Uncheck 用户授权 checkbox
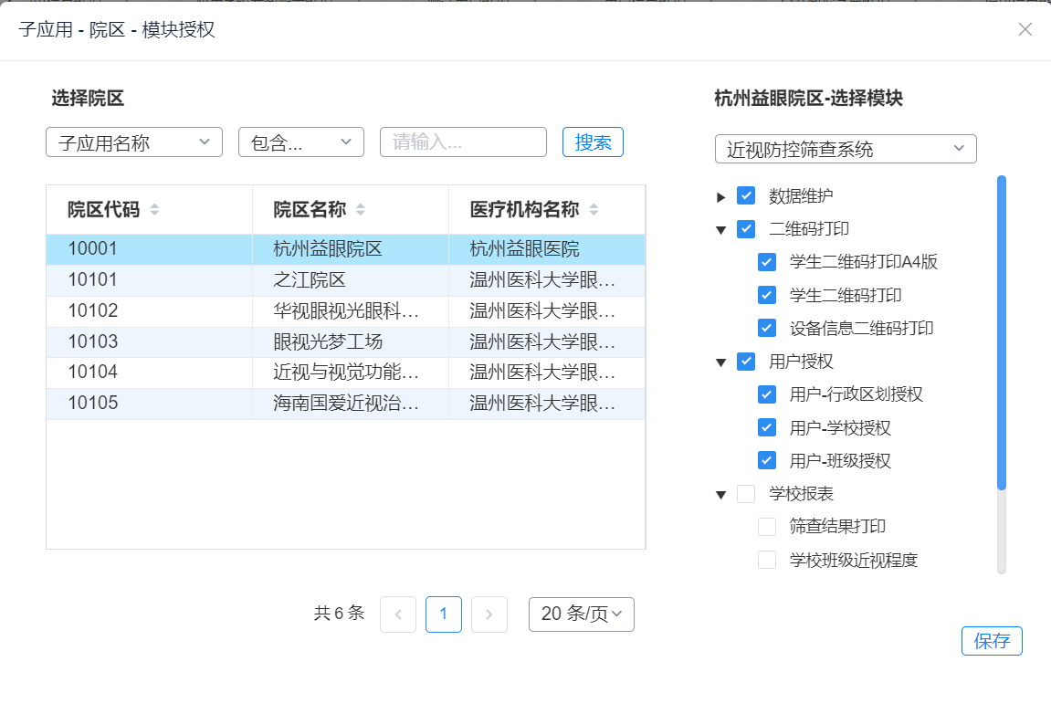Screen dimensions: 1051x714 point(746,362)
